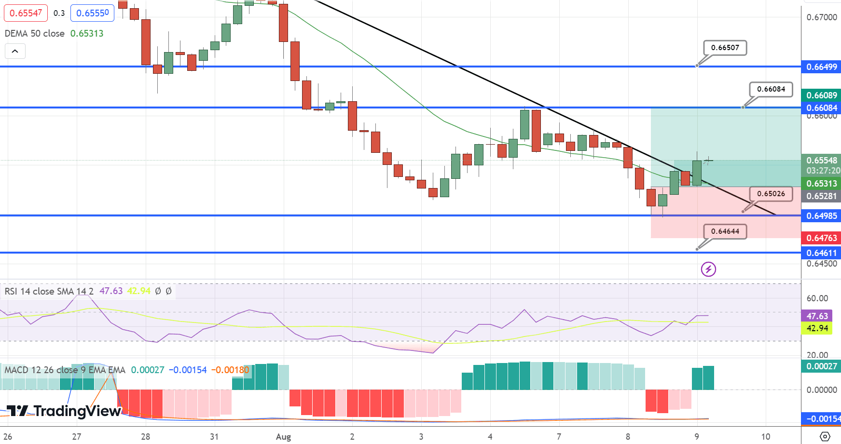Click the green 0.66089 take-profit price tag

click(821, 95)
